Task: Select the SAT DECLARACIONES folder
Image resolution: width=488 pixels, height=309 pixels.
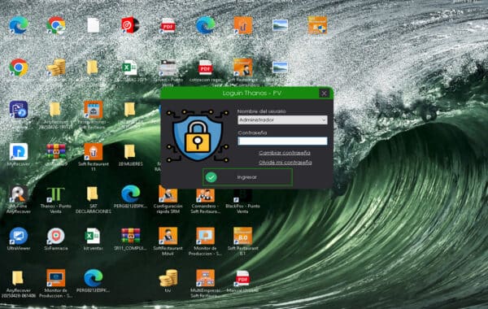Action: click(93, 200)
